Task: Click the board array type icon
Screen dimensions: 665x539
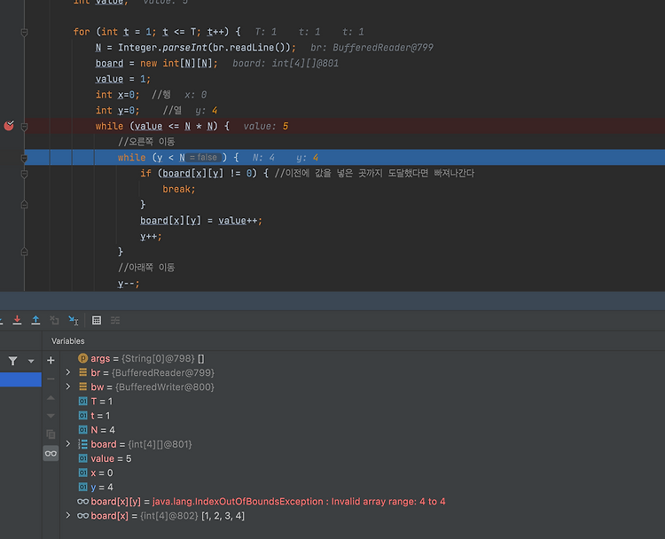Action: pyautogui.click(x=82, y=444)
